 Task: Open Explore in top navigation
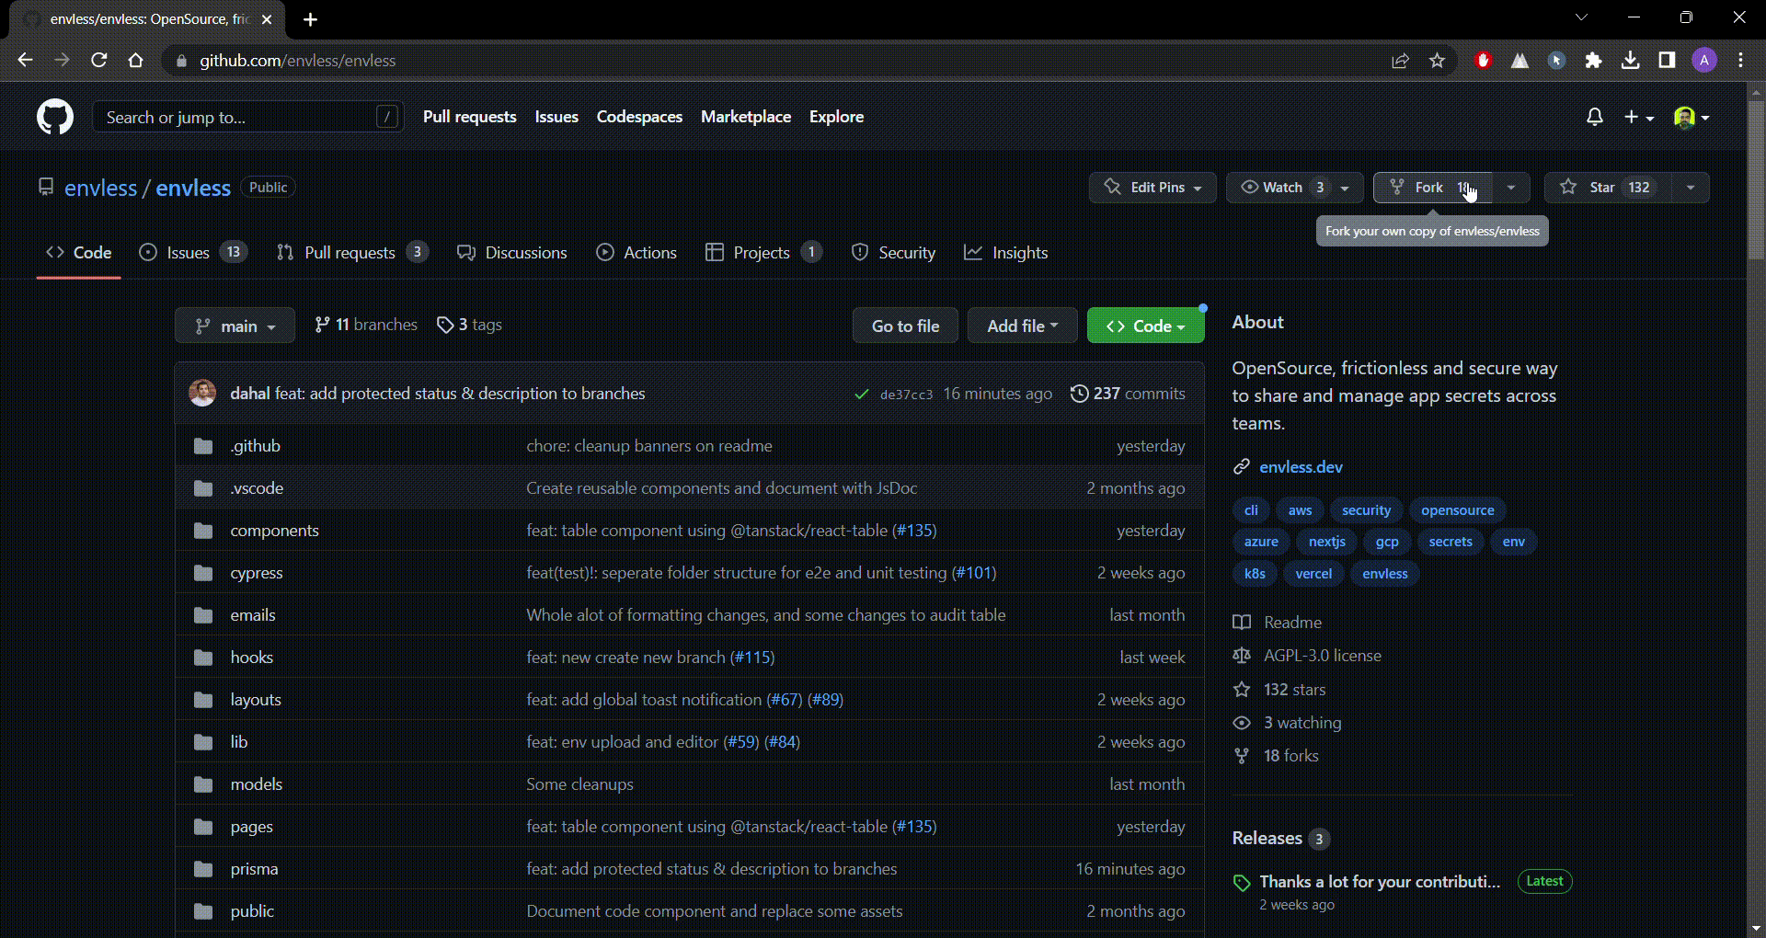[836, 117]
